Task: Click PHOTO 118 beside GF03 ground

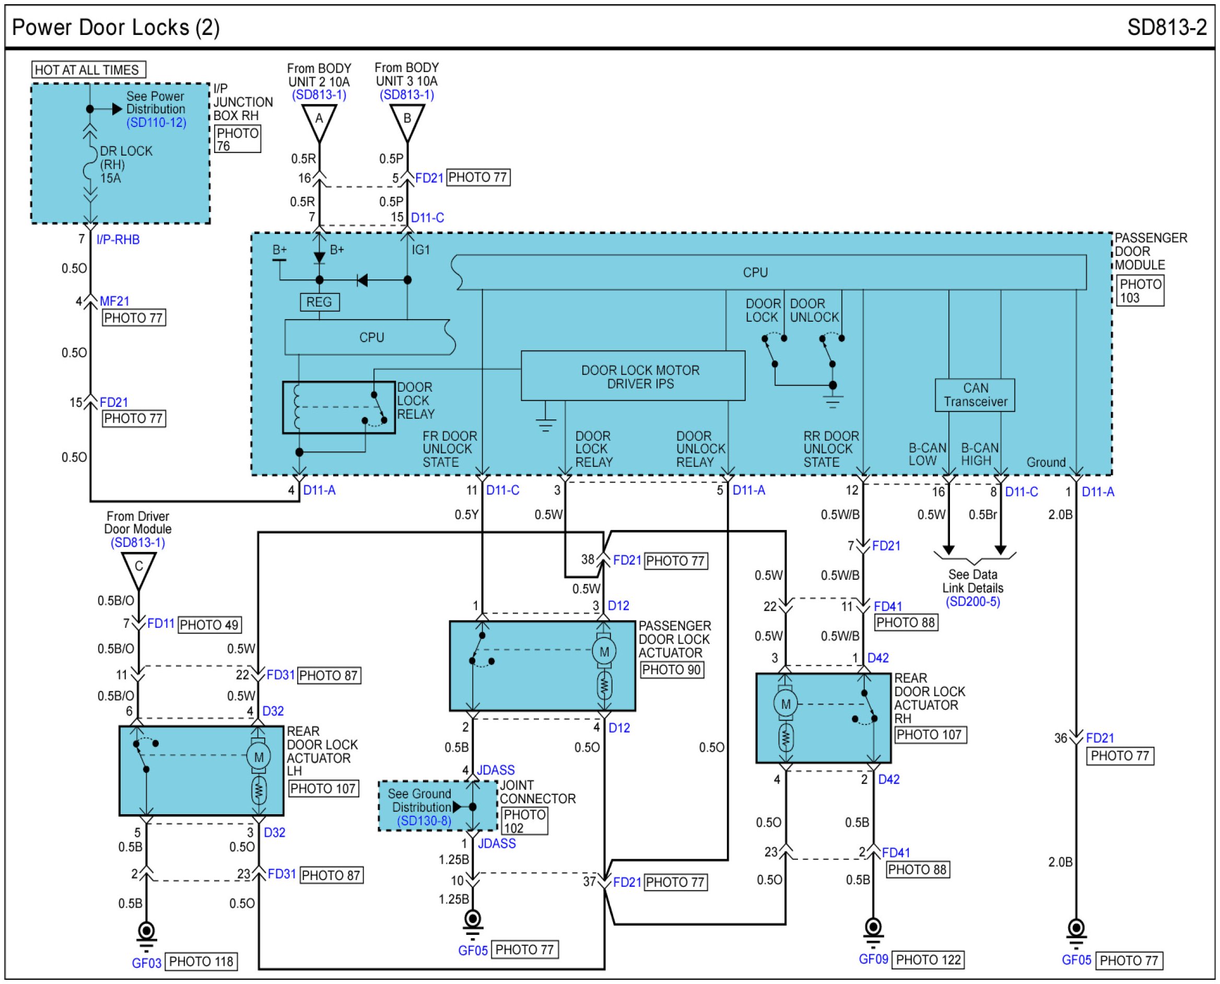Action: click(201, 962)
